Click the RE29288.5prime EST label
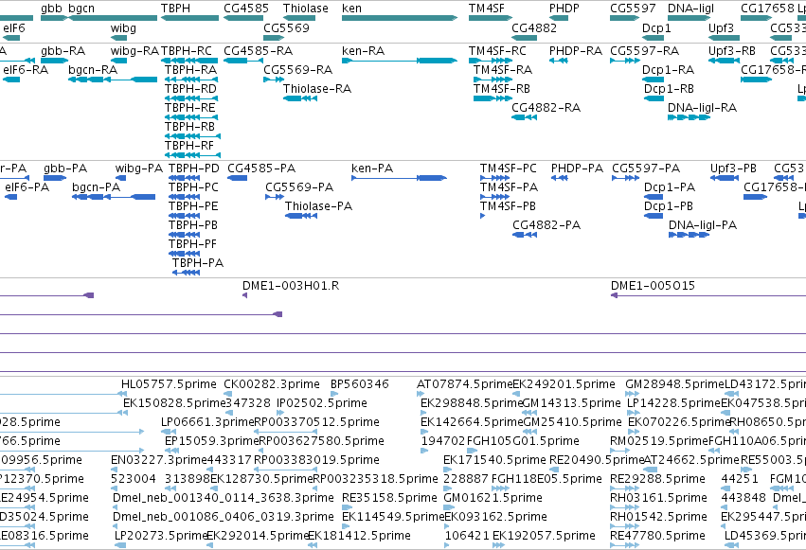806x550 pixels. pos(657,479)
